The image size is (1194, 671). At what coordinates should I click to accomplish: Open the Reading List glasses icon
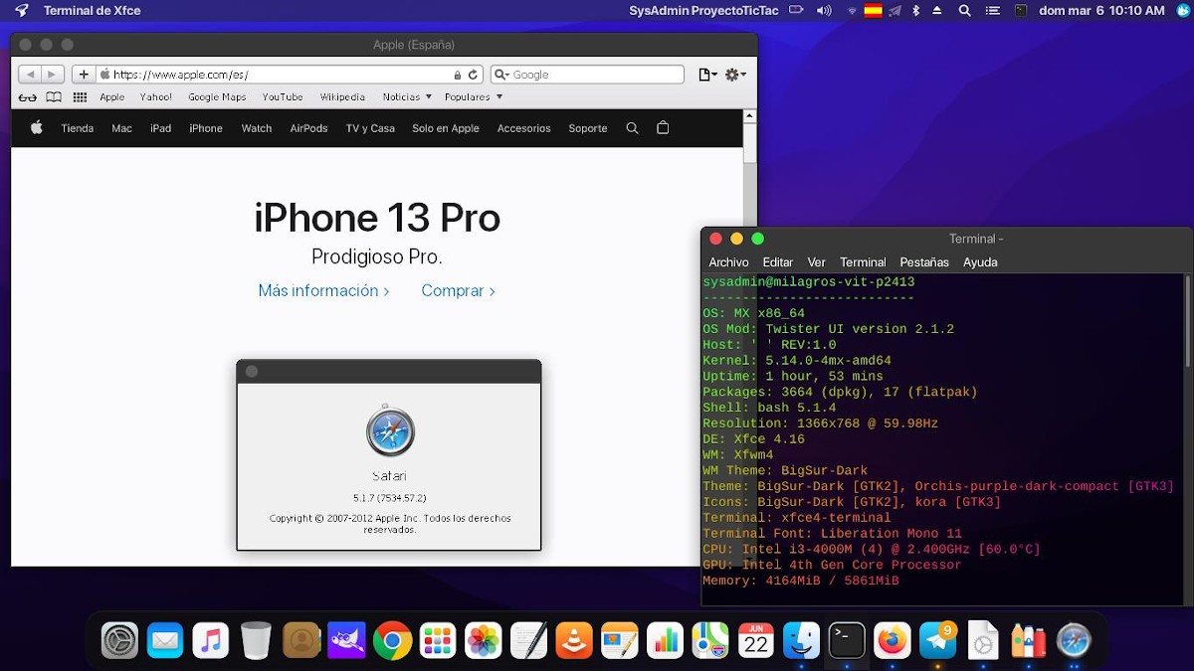(x=28, y=97)
